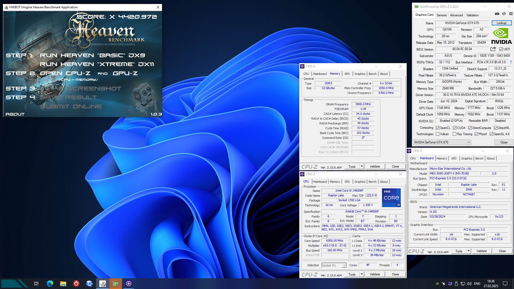
Task: Open File Explorer from the taskbar
Action: [63, 284]
